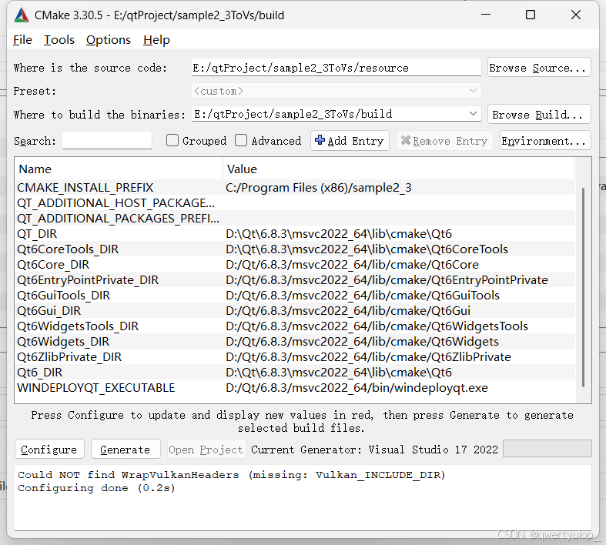
Task: Select QT_ADDITIONAL_PACKAGES_PREFI... entry
Action: click(x=118, y=219)
